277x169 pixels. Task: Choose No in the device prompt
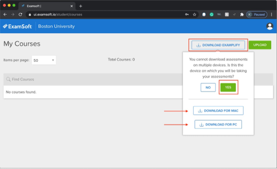tap(208, 87)
